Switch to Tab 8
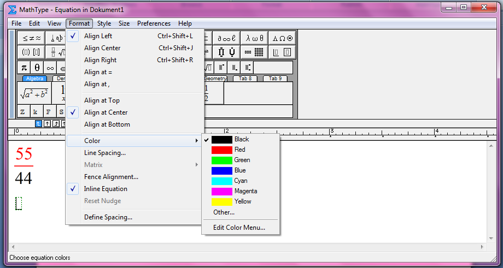This screenshot has height=268, width=503. (245, 79)
